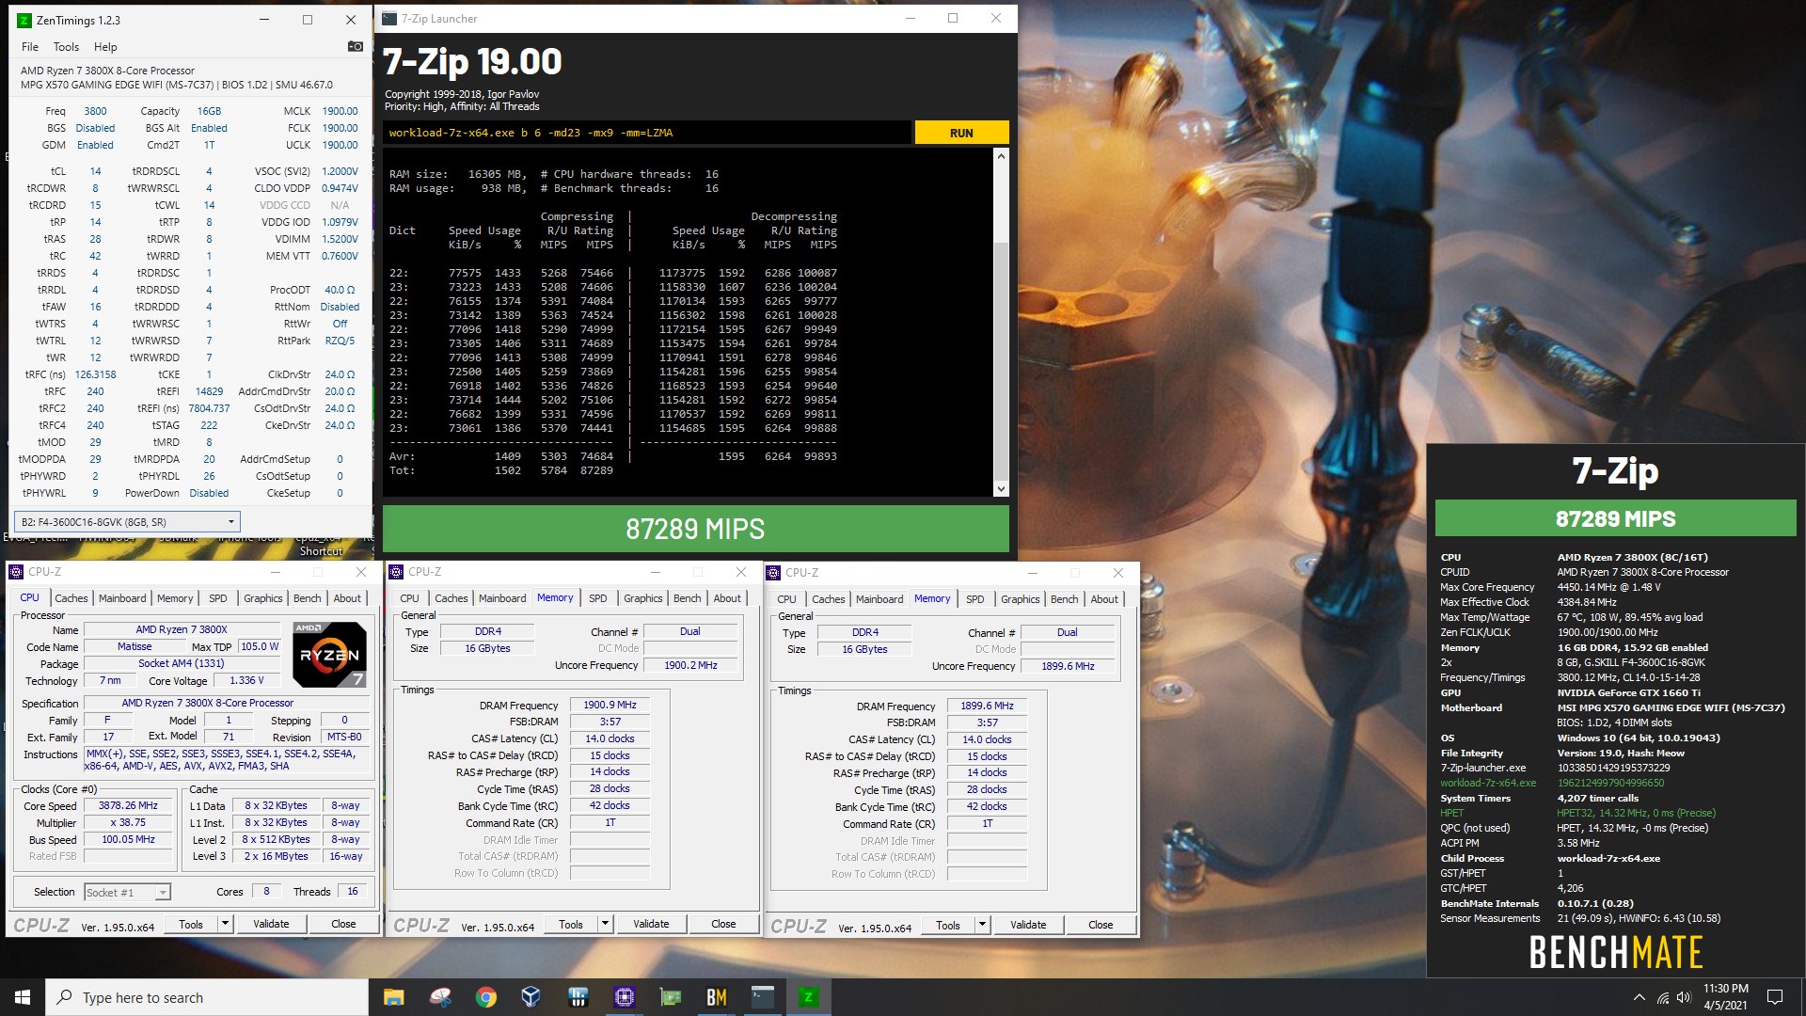Screen dimensions: 1806x1016
Task: Open the console window icon in taskbar
Action: coord(763,997)
